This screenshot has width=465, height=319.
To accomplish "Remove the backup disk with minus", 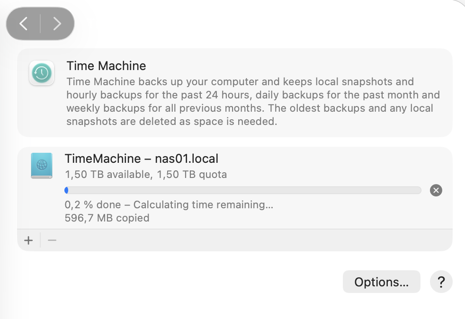I will point(52,240).
